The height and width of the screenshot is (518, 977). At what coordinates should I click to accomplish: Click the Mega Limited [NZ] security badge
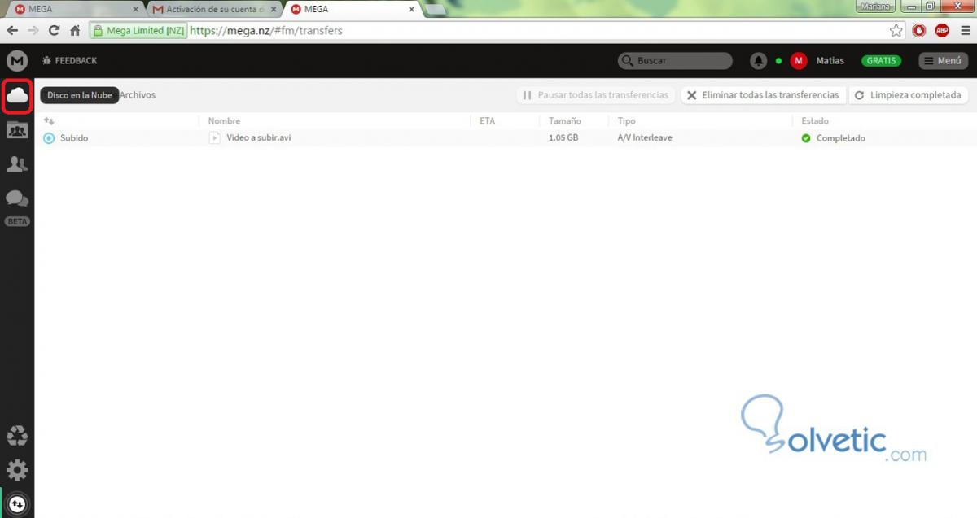(139, 31)
